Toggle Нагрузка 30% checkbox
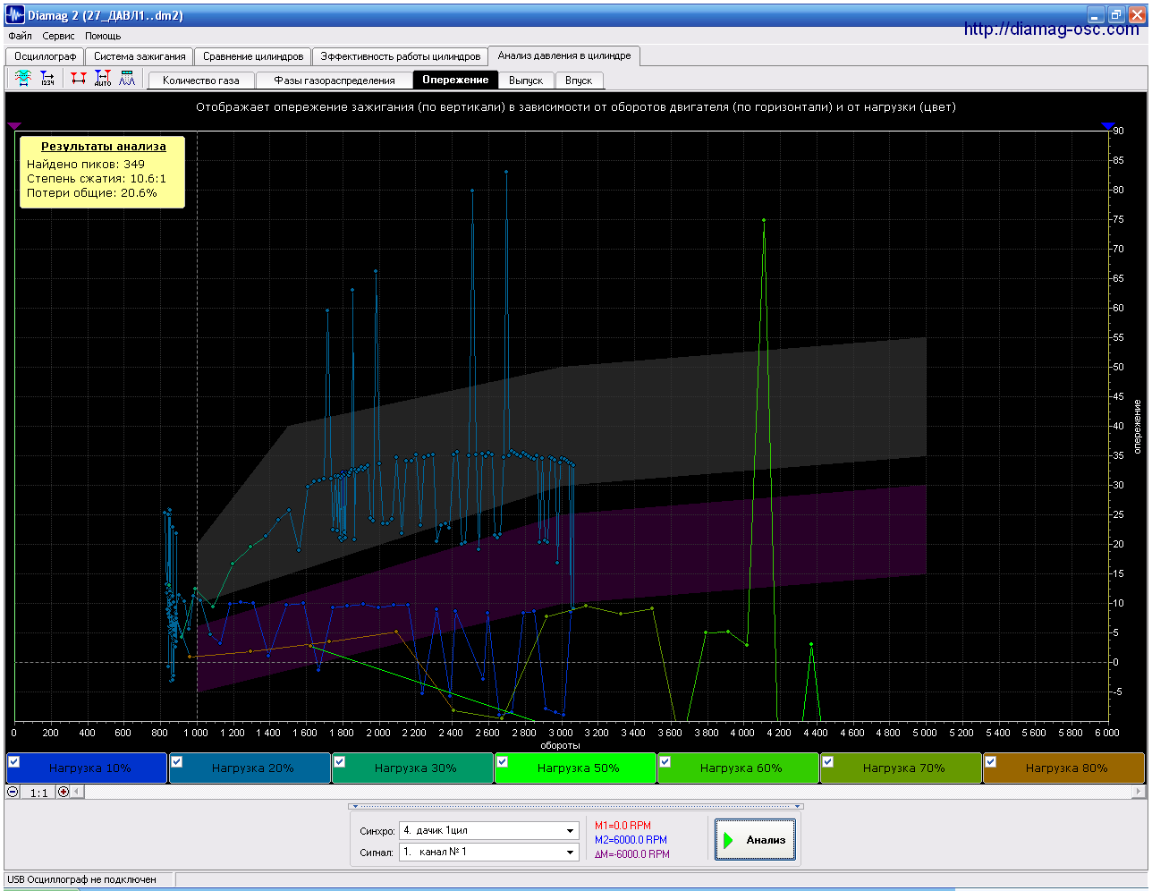The image size is (1152, 891). (x=340, y=762)
